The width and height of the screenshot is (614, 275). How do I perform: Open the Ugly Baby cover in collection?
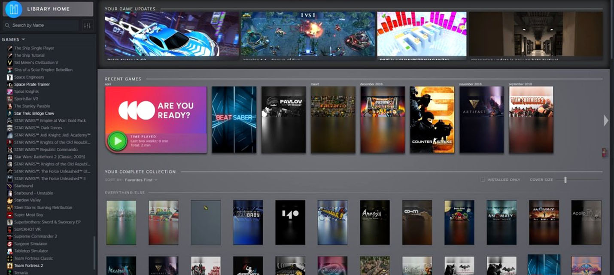click(248, 223)
